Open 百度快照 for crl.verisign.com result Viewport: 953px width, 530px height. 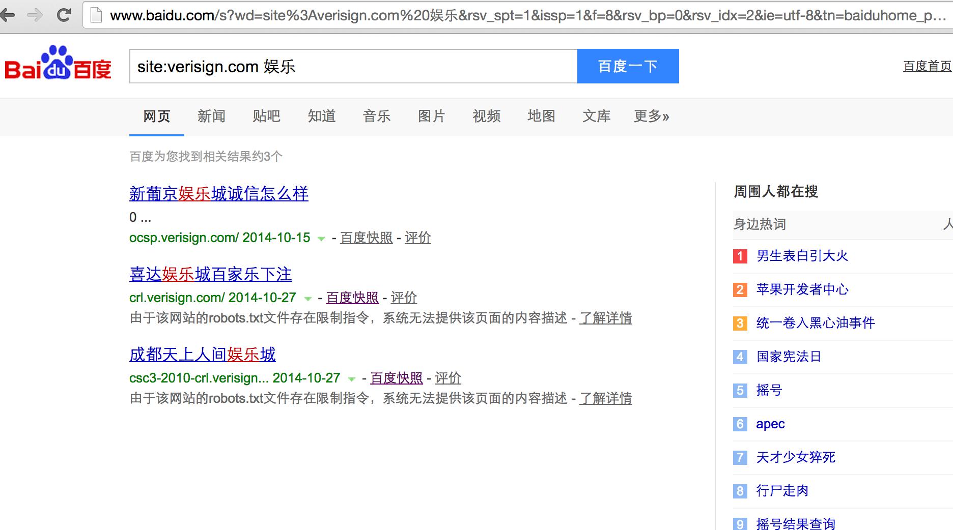352,298
